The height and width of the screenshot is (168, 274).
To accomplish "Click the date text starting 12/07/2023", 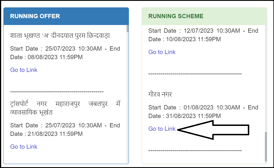I will pyautogui.click(x=203, y=35).
